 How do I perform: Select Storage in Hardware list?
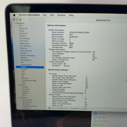coord(24,78)
